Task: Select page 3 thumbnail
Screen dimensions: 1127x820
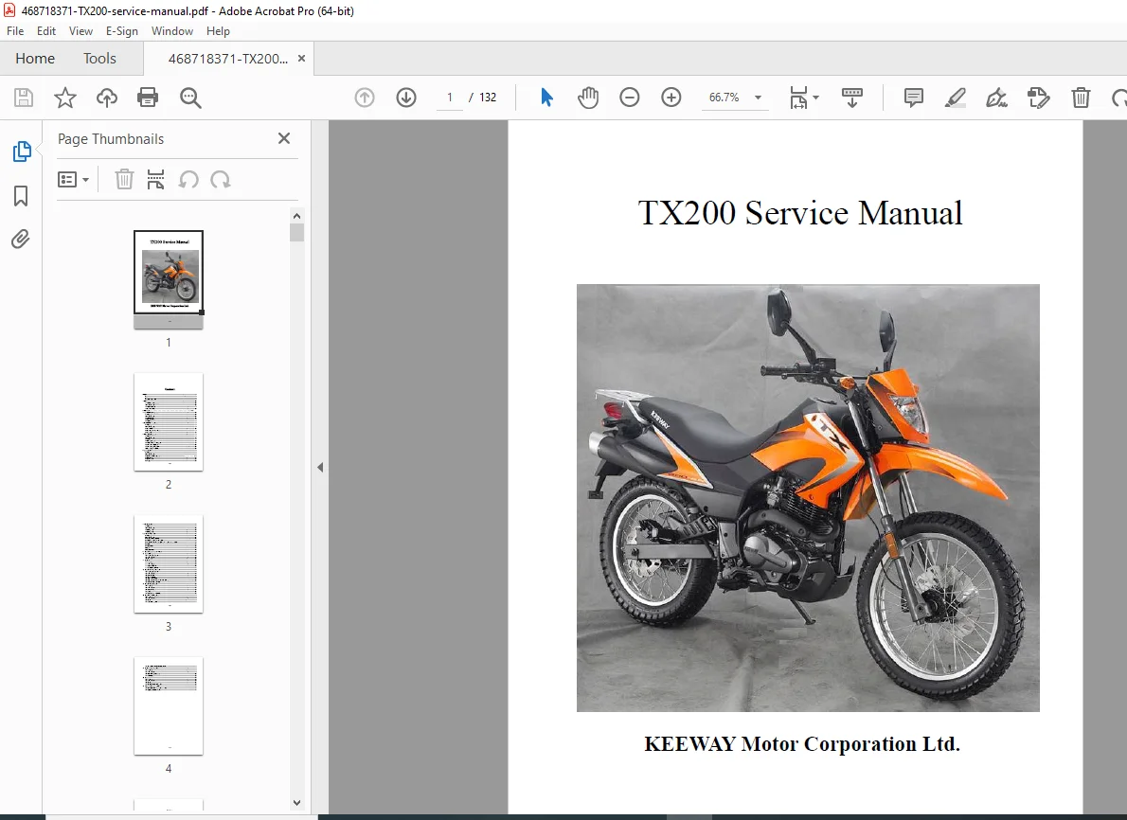Action: 169,564
